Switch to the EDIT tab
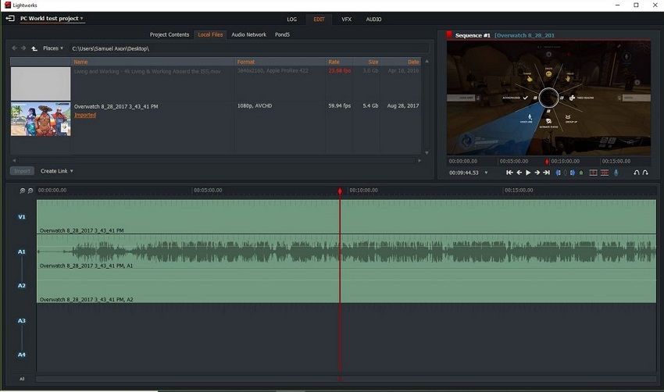Screen dimensions: 664x392 click(x=319, y=20)
